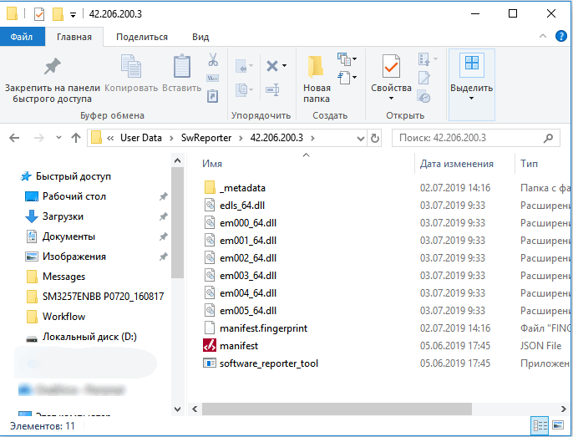The width and height of the screenshot is (573, 437).
Task: Open Быстрый доступ in navigation pane
Action: 74,176
